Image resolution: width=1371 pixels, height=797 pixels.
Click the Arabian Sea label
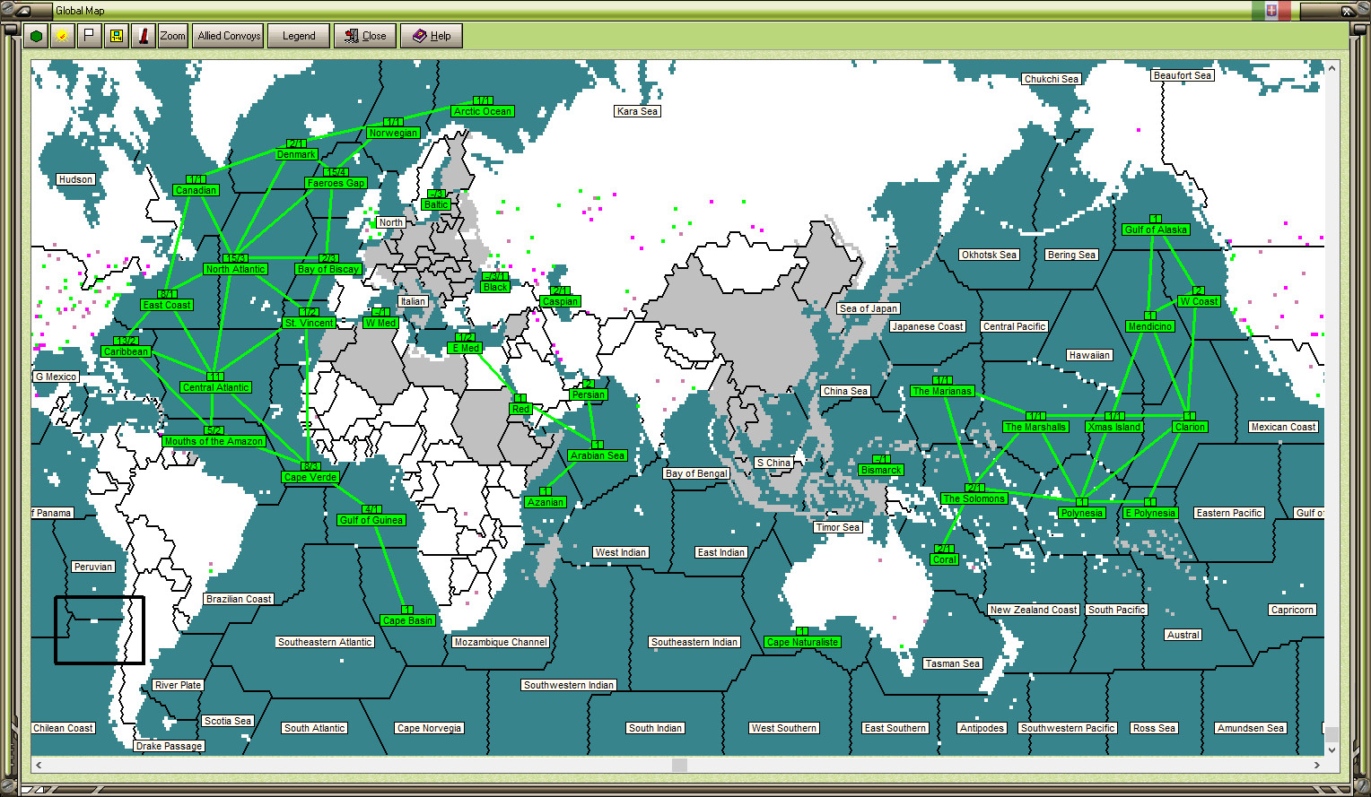point(598,455)
